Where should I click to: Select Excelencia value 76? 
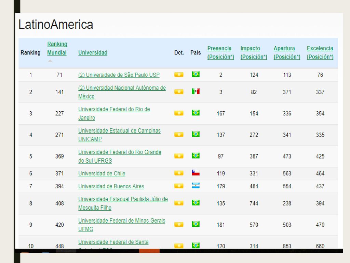coord(320,75)
